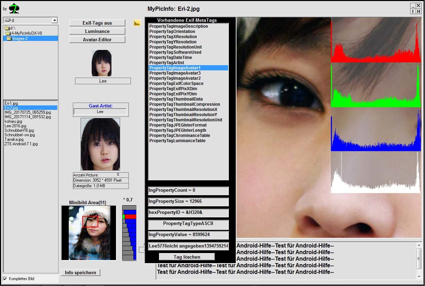Click the 'H' help window button

(418, 11)
